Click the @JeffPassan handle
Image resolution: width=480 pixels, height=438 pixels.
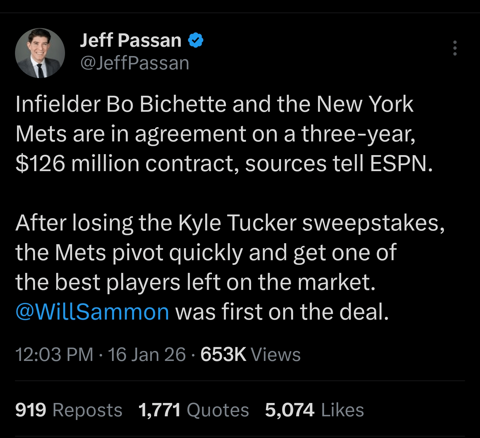[x=135, y=63]
